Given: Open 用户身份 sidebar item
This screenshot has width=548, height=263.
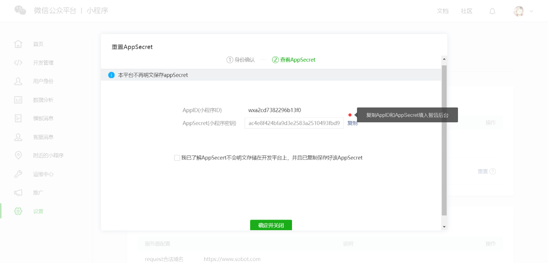Looking at the screenshot, I should pos(43,81).
